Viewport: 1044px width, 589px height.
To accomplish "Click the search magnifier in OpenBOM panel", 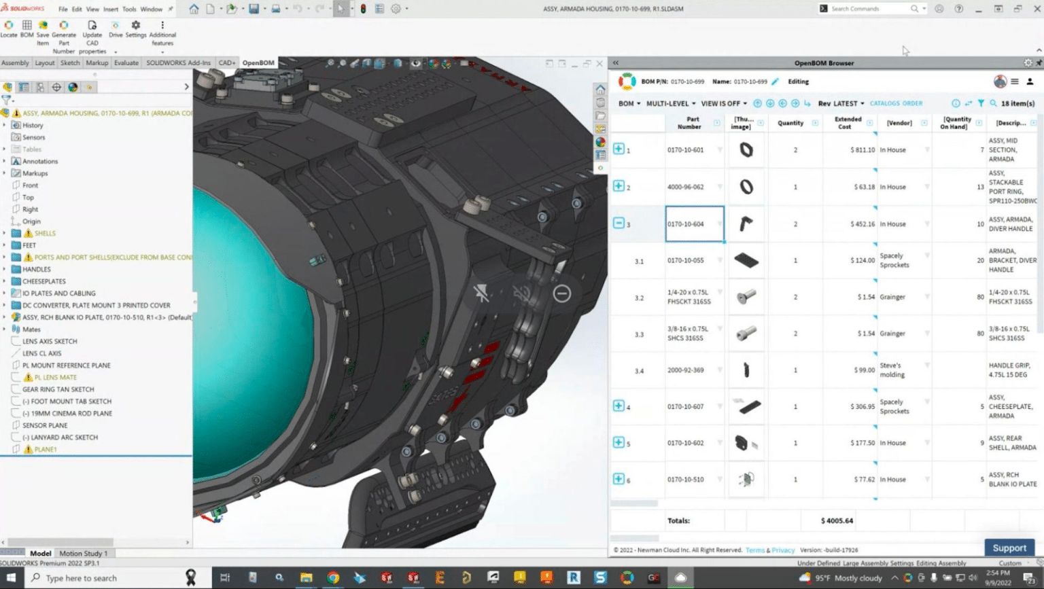I will click(994, 103).
